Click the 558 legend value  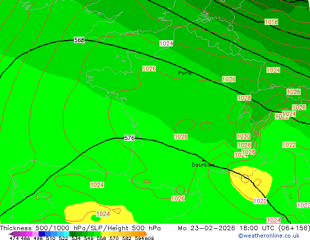point(101,238)
